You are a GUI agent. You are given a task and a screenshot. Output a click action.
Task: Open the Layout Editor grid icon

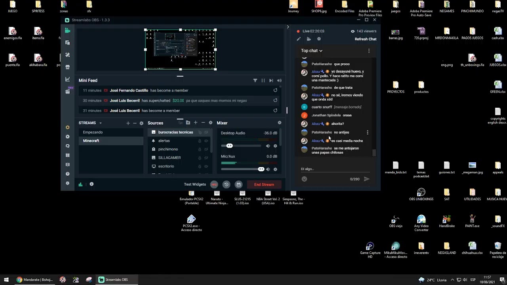[68, 155]
